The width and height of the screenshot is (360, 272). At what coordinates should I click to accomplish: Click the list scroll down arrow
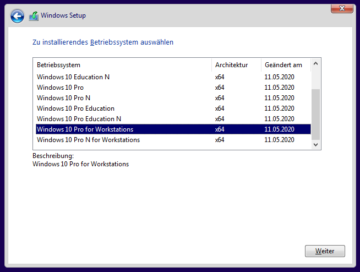316,145
